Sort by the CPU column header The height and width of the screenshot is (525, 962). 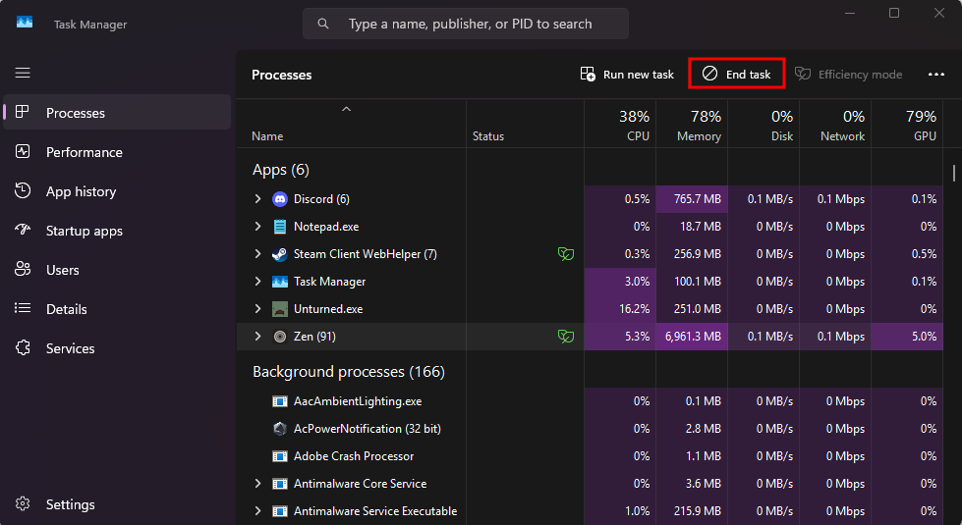coord(620,125)
